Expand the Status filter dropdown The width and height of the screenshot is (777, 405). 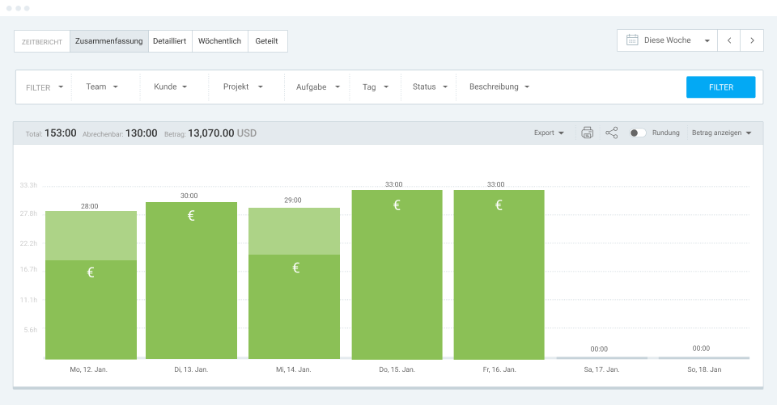point(430,86)
